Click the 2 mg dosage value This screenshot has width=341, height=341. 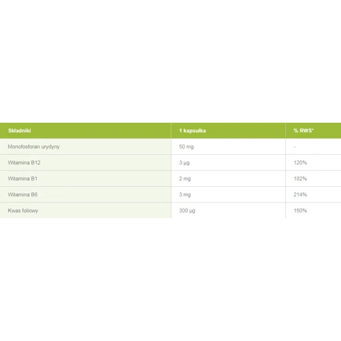[185, 179]
